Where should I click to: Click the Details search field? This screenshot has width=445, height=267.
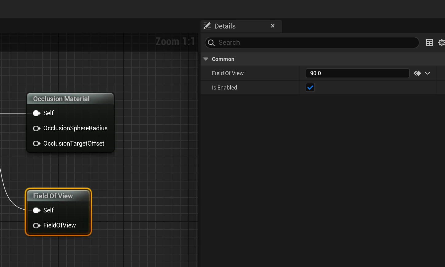pyautogui.click(x=312, y=43)
